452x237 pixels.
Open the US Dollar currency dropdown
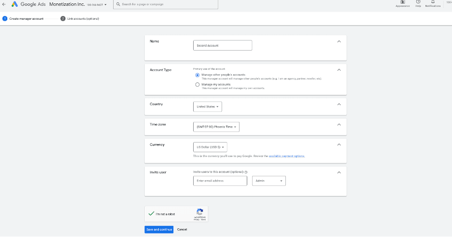210,147
